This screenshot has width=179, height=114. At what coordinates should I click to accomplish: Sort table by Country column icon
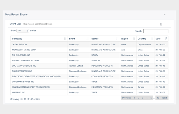tap(151, 39)
